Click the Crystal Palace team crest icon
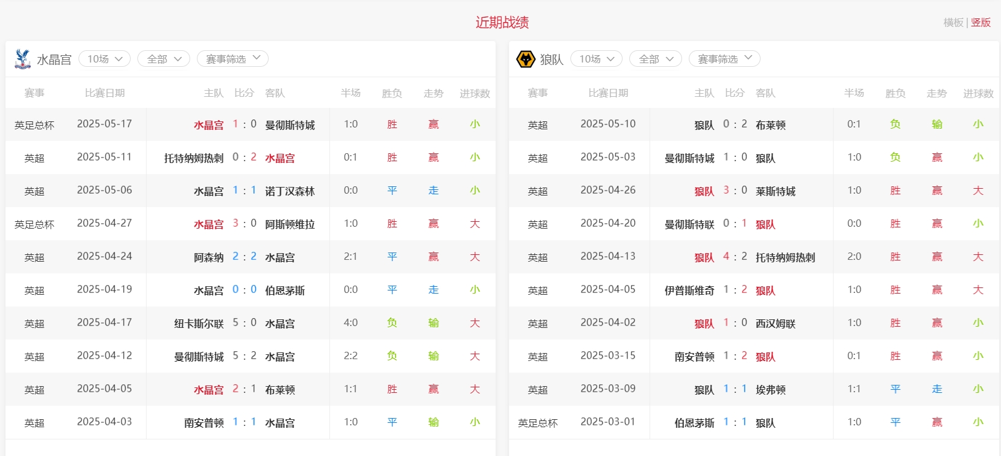 [x=23, y=59]
